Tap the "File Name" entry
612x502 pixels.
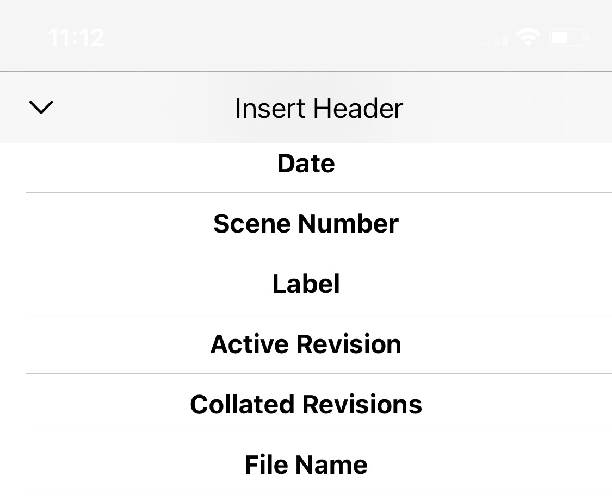[306, 465]
